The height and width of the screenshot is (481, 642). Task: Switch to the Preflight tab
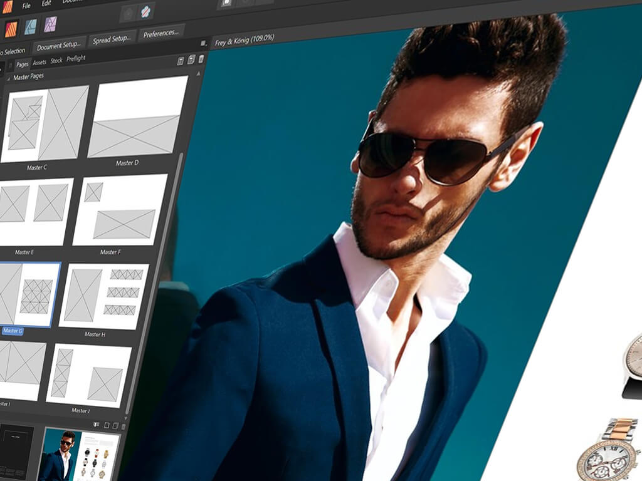[x=76, y=58]
